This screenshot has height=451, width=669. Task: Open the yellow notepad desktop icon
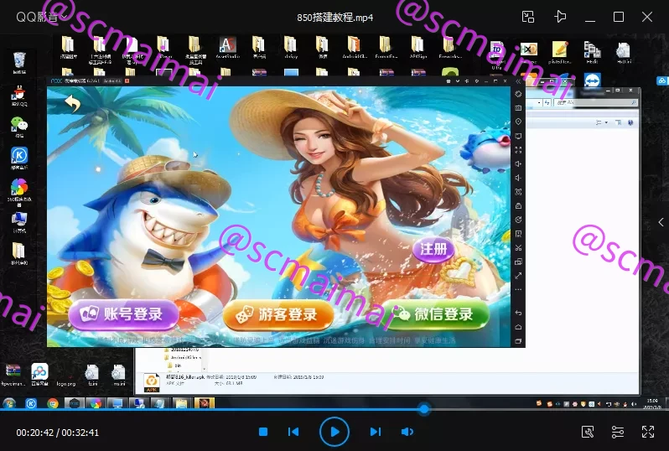pyautogui.click(x=559, y=52)
